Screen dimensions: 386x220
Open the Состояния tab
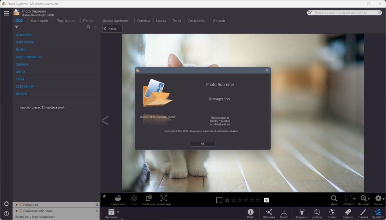[196, 21]
